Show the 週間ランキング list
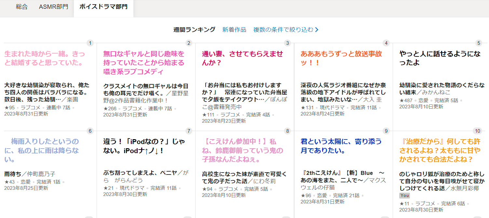 click(194, 30)
